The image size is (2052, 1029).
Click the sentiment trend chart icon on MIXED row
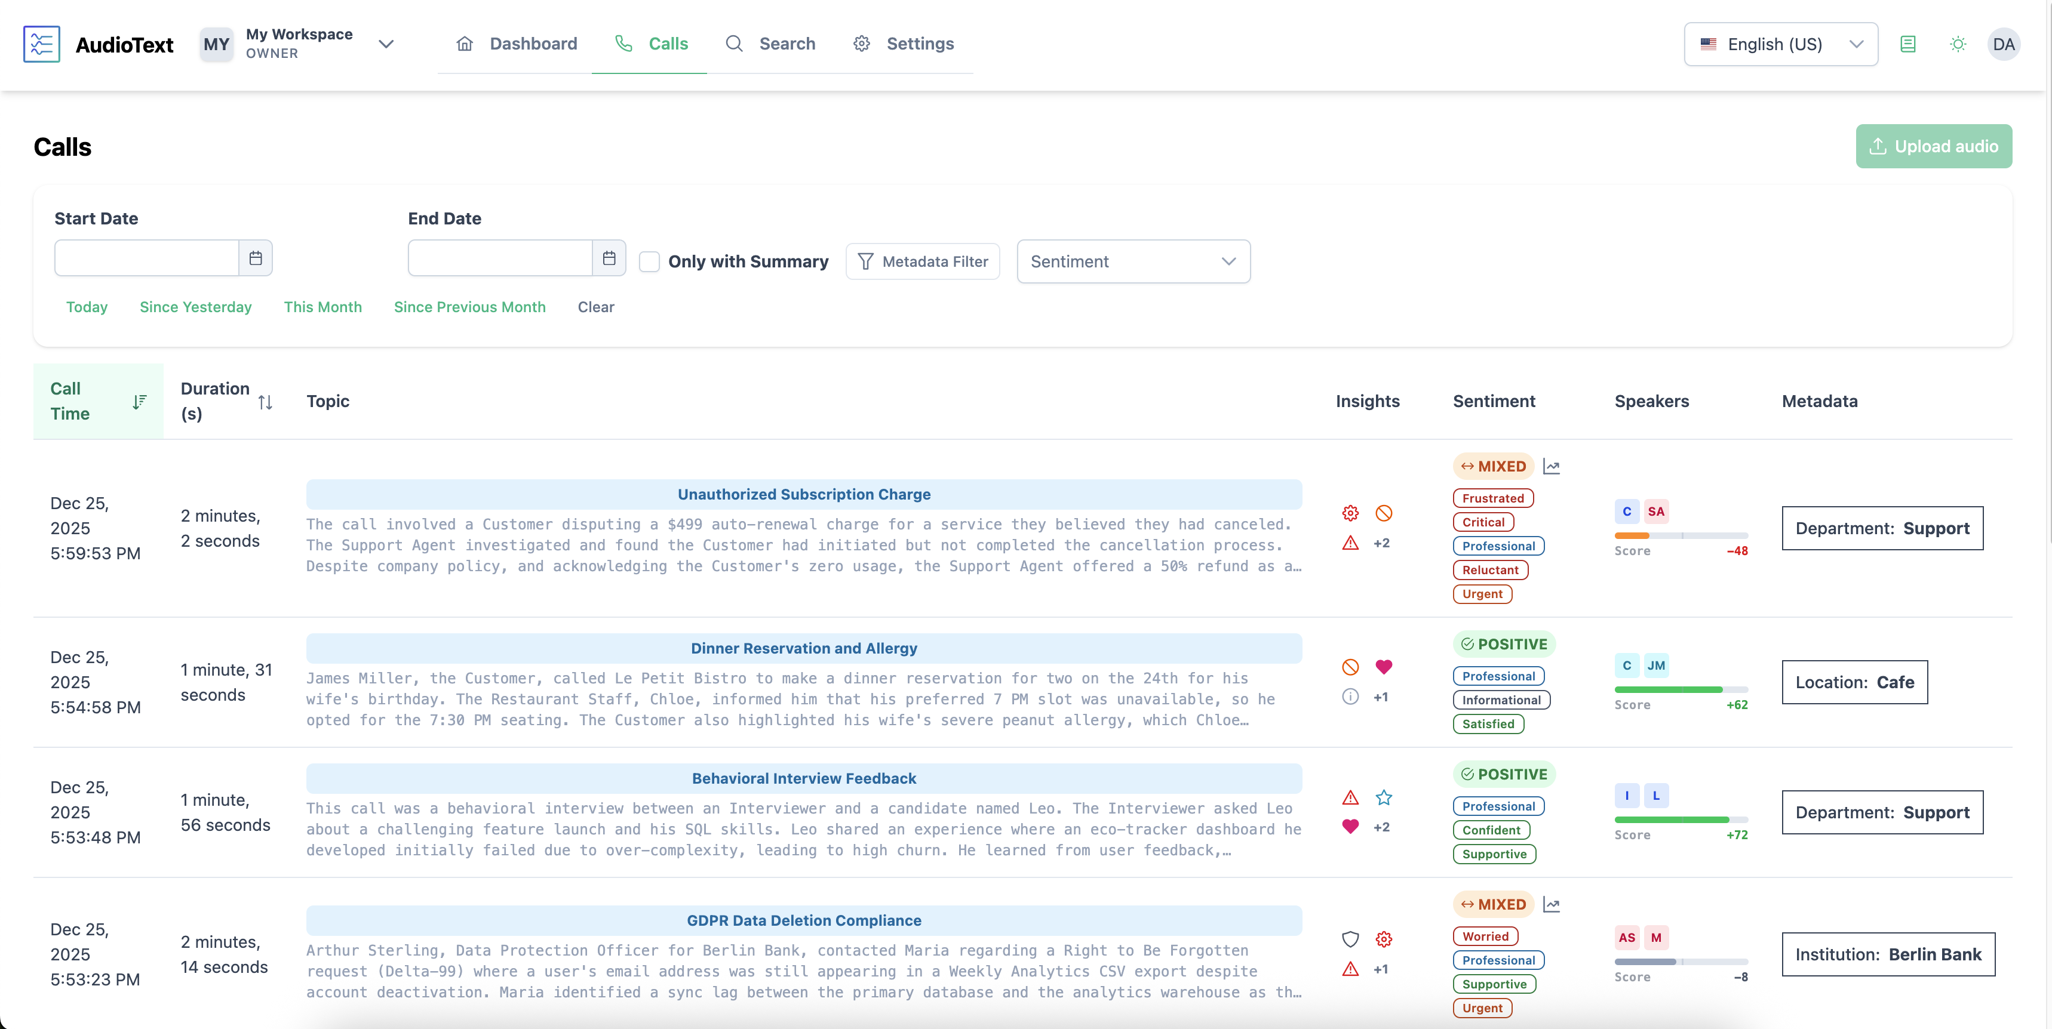pos(1552,466)
